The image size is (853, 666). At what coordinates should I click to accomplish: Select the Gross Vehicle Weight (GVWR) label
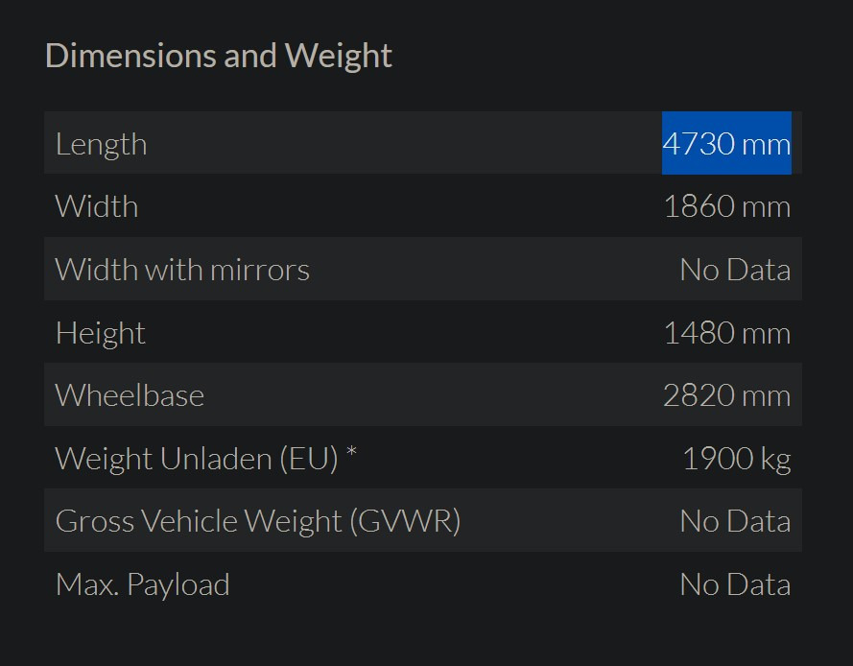pyautogui.click(x=258, y=521)
